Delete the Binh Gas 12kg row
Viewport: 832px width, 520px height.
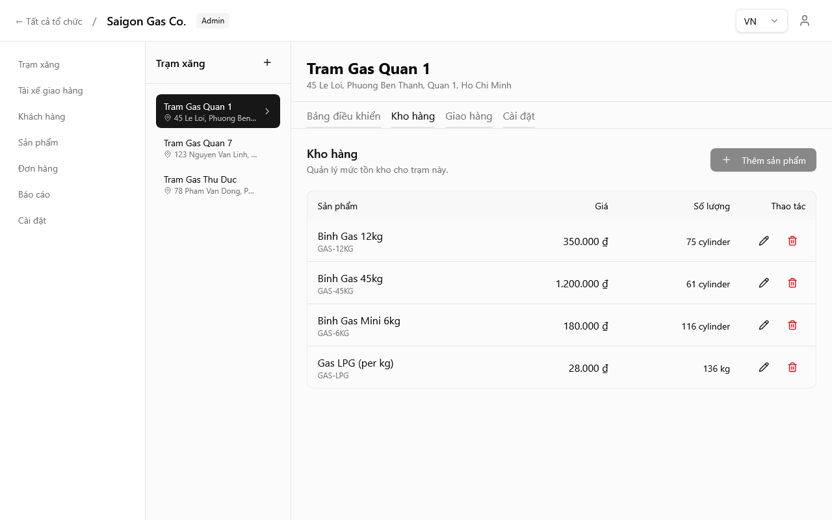(x=792, y=241)
